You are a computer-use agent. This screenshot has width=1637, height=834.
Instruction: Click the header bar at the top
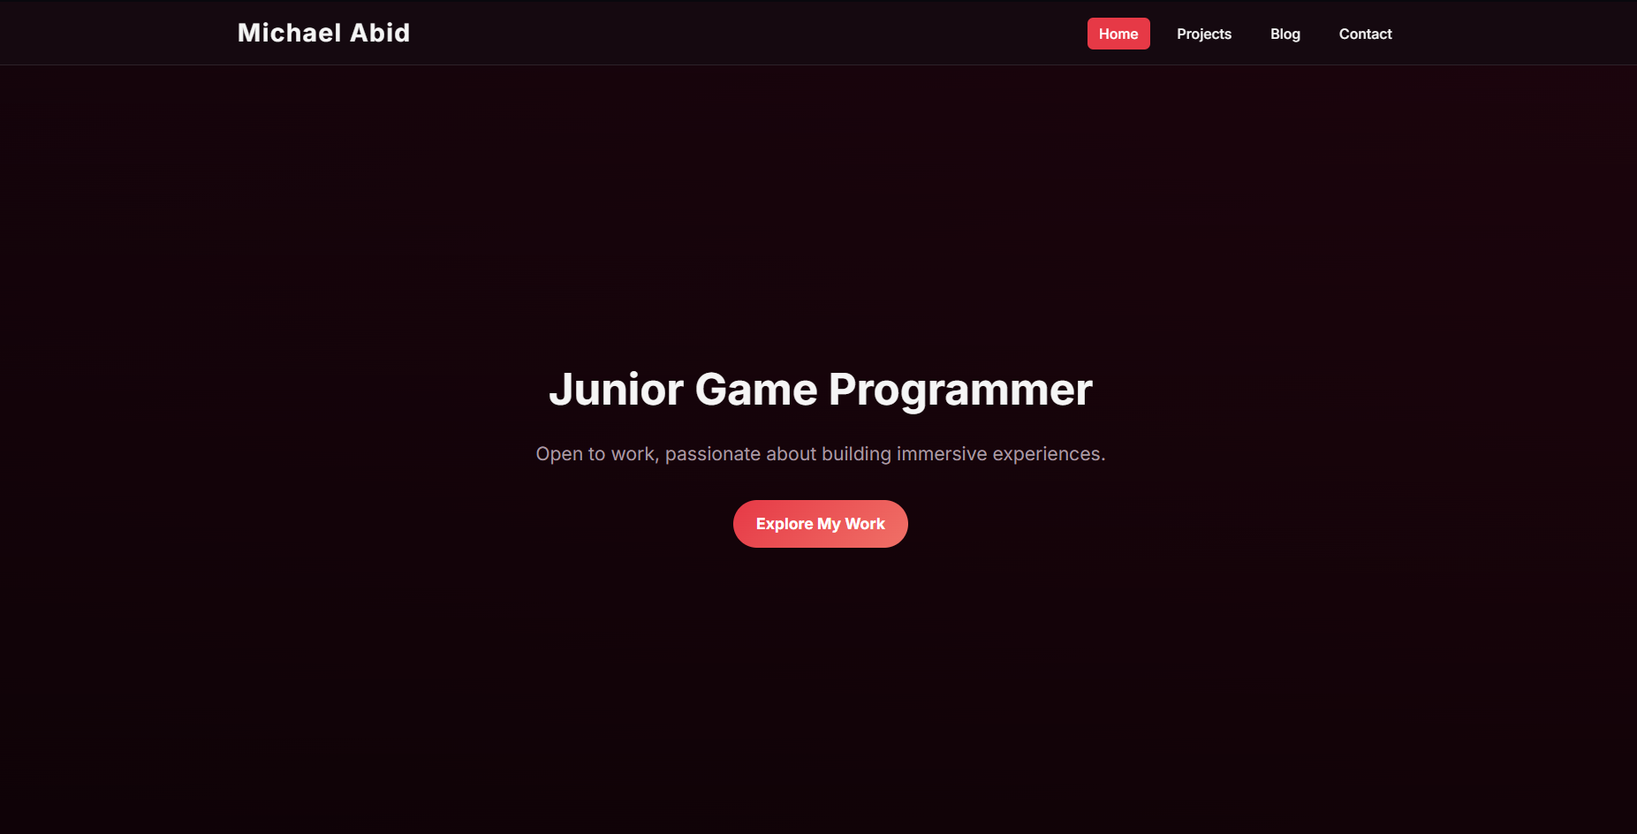[795, 32]
